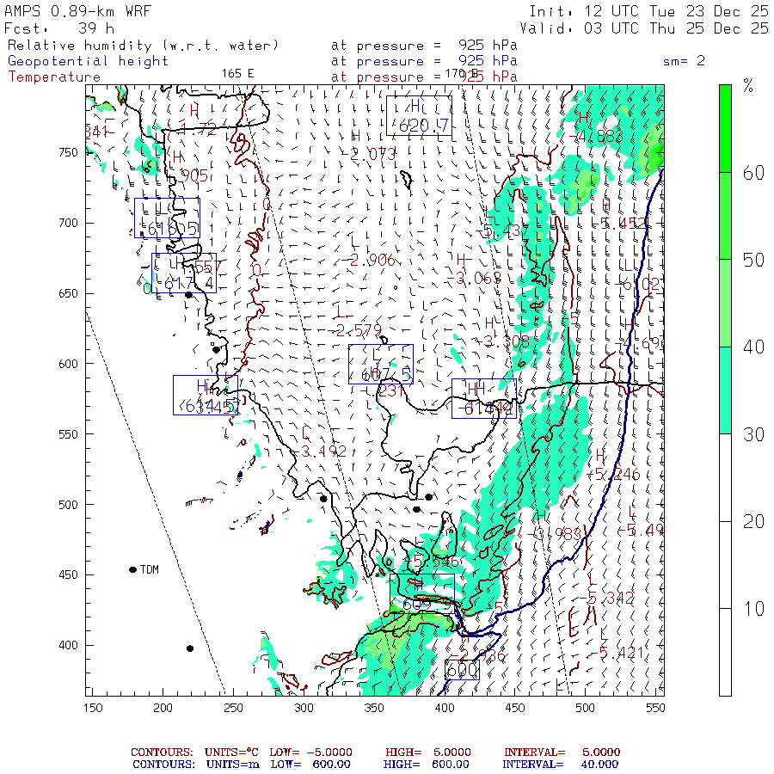Click the boxed low label '616.5'
774x774 pixels.
coord(168,218)
